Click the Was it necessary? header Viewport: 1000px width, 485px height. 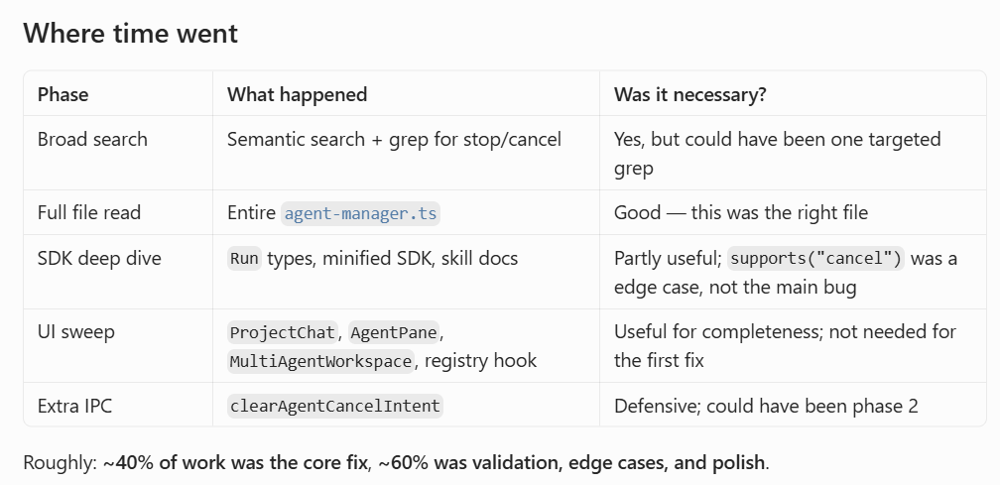coord(690,95)
